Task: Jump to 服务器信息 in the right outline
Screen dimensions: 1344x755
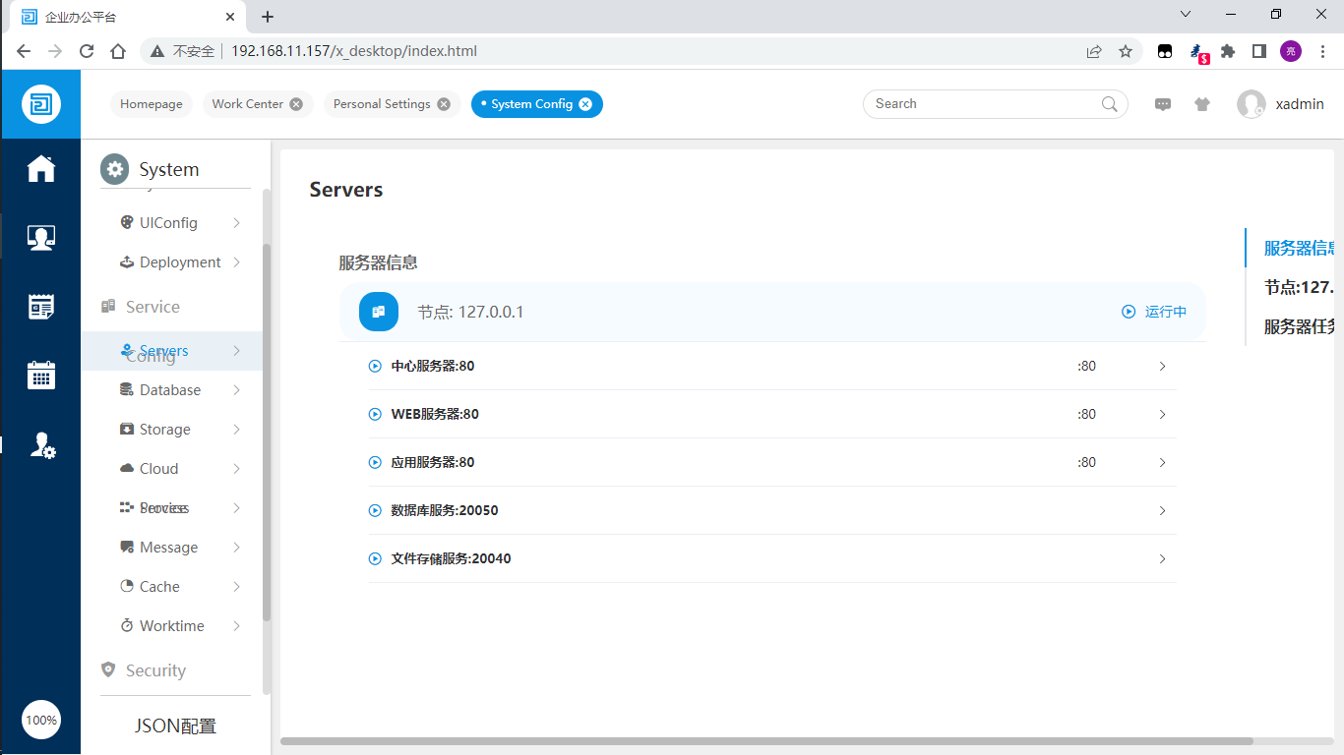Action: pyautogui.click(x=1299, y=248)
